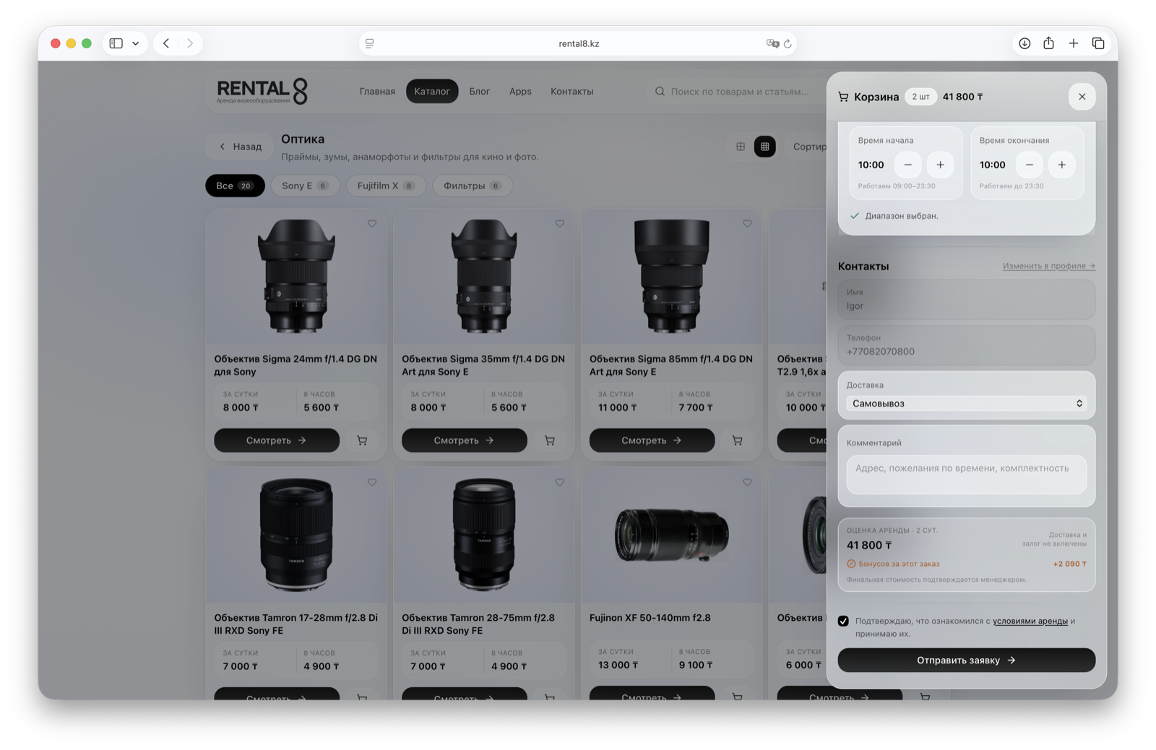Switch to compact grid view icon

[741, 147]
